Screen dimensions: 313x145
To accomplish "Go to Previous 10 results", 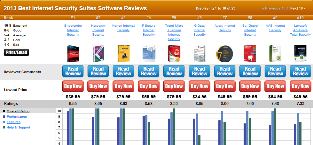I will click(274, 8).
